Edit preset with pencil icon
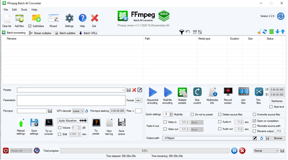The image size is (288, 160). coord(140,90)
